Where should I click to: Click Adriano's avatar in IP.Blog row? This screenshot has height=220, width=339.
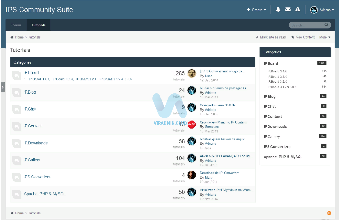[192, 90]
